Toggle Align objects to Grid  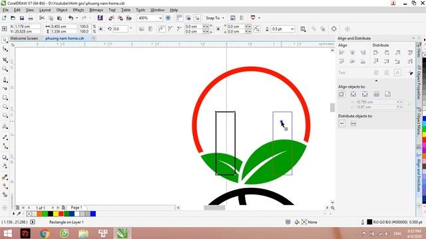click(376, 94)
